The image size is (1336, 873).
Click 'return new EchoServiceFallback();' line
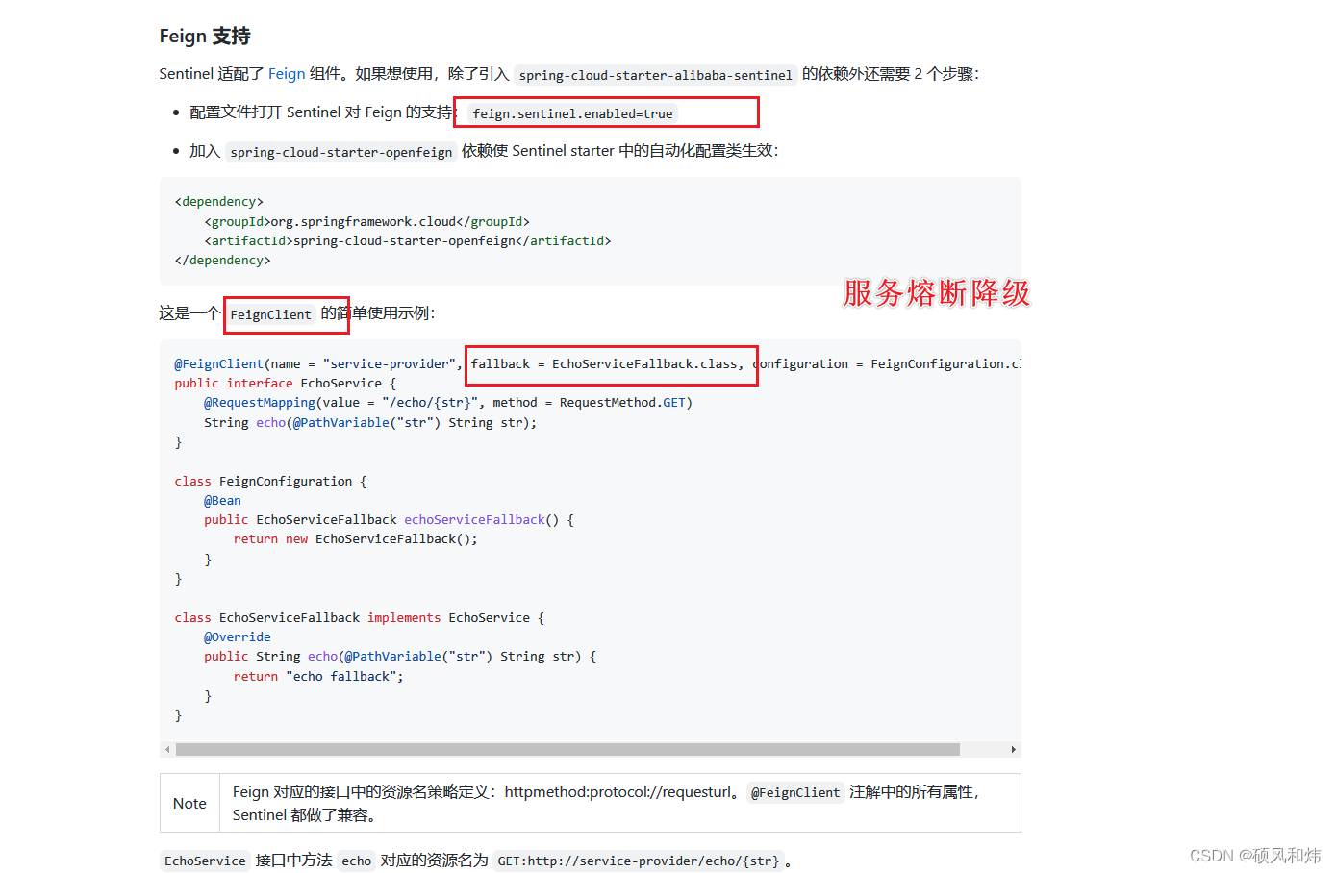(356, 539)
